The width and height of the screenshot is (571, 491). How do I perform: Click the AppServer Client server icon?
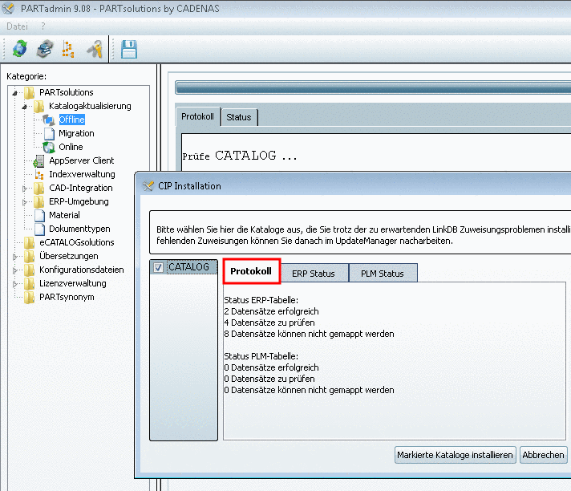point(39,160)
